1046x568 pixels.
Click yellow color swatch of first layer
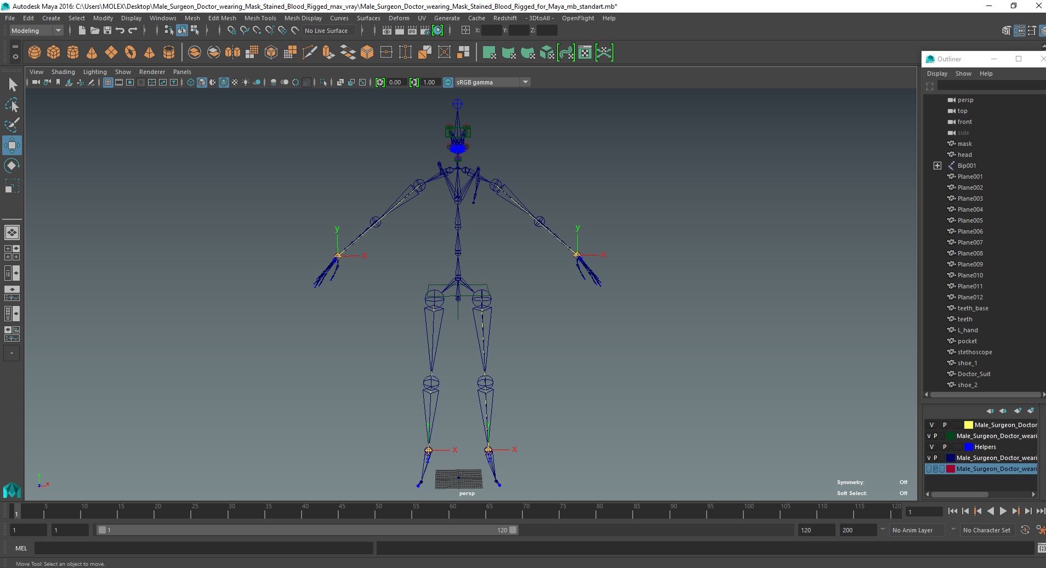pyautogui.click(x=968, y=425)
